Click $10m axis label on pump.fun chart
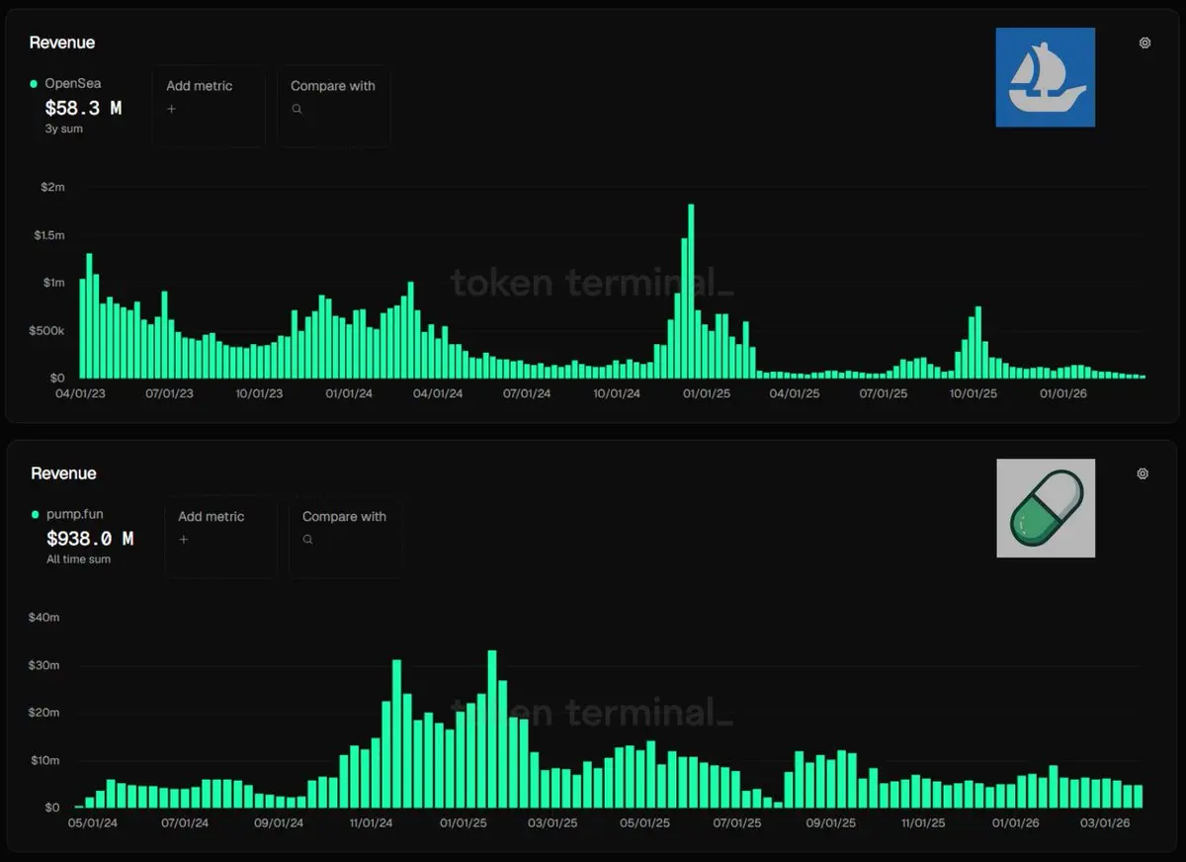This screenshot has width=1186, height=862. [45, 760]
